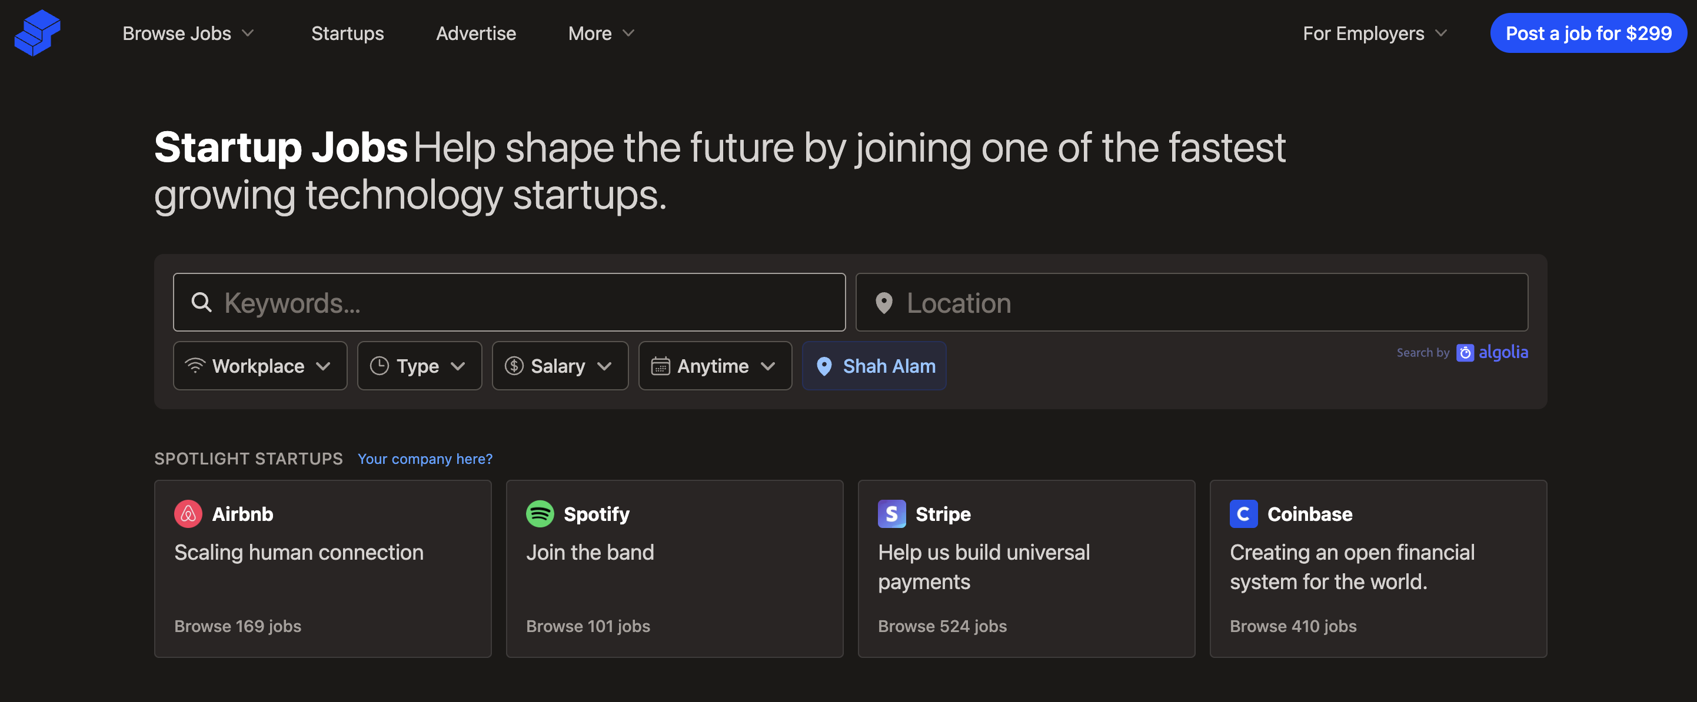Expand the Anytime date dropdown
This screenshot has width=1697, height=702.
(x=714, y=366)
